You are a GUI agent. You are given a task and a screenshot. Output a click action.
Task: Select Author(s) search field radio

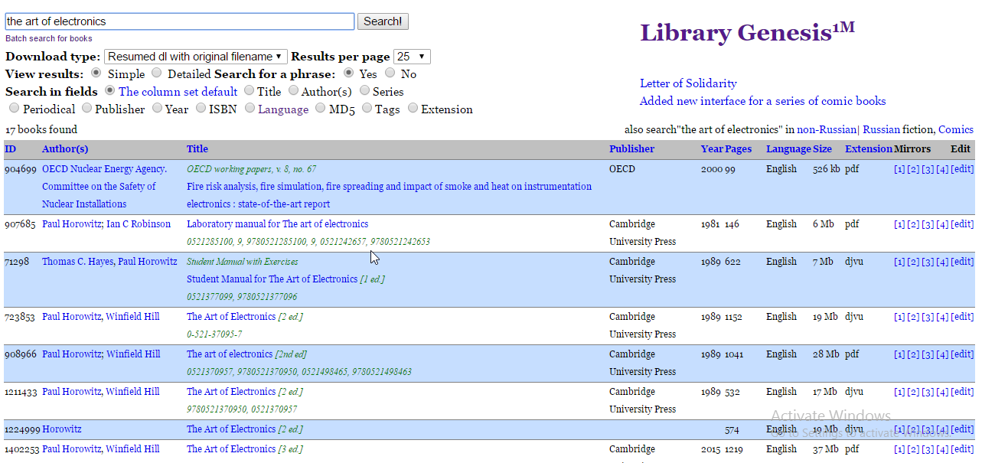[x=293, y=91]
